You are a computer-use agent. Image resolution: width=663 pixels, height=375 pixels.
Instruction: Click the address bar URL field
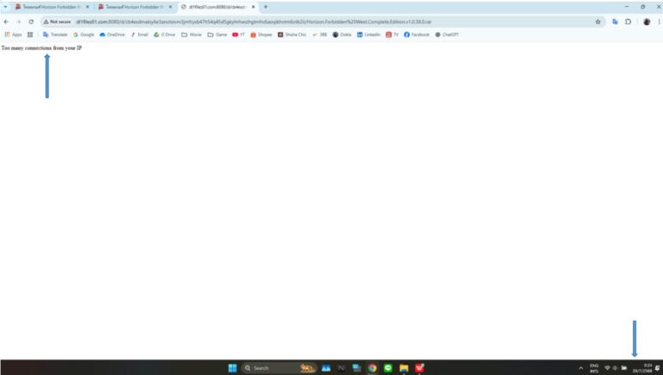[x=328, y=22]
